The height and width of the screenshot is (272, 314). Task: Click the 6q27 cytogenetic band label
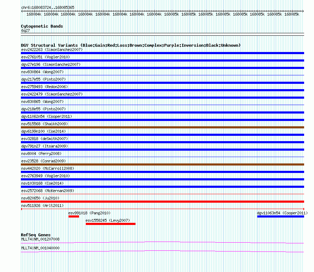coord(25,30)
